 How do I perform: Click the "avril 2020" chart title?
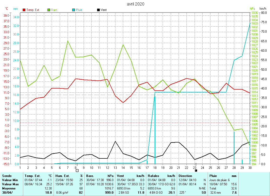[135, 4]
